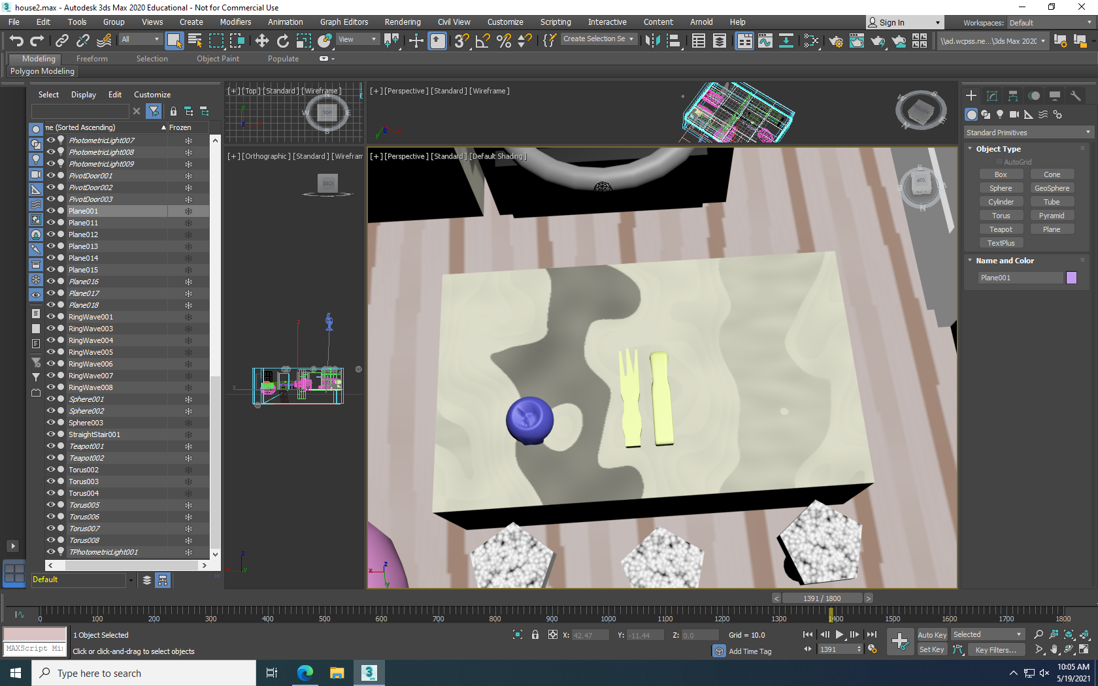The width and height of the screenshot is (1098, 686).
Task: Click the Key Filters button
Action: coord(995,650)
